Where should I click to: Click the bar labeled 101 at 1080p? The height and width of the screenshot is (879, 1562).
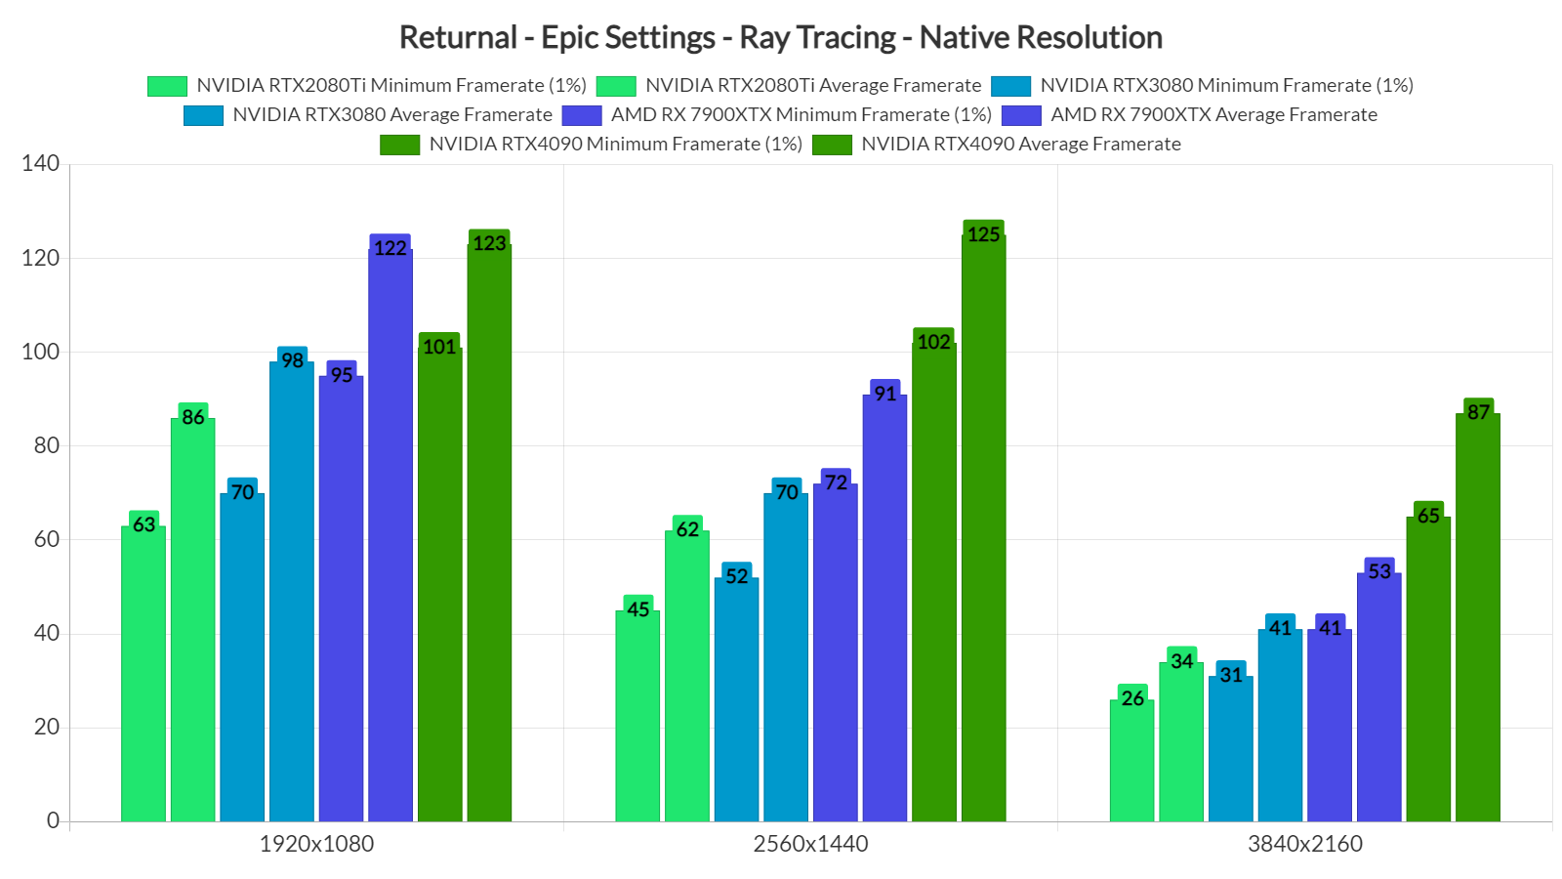[x=440, y=585]
